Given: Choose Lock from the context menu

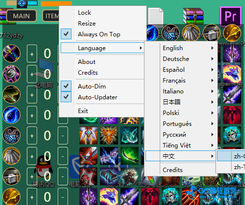Looking at the screenshot, I should (103, 13).
